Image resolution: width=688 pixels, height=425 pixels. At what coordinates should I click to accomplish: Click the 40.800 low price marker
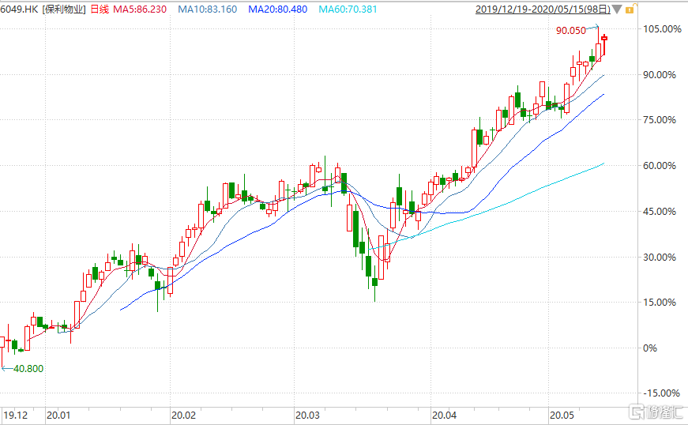click(x=28, y=368)
